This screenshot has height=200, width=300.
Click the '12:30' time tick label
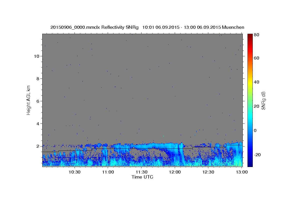[208, 172]
